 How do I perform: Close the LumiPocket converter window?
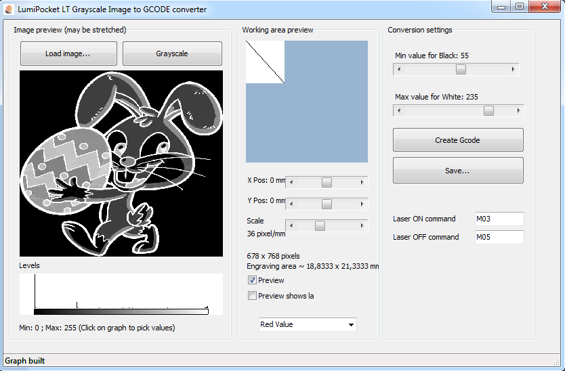(545, 7)
